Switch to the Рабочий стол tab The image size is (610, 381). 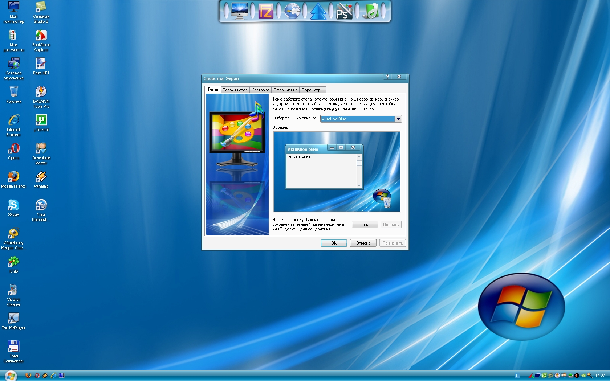pyautogui.click(x=235, y=90)
